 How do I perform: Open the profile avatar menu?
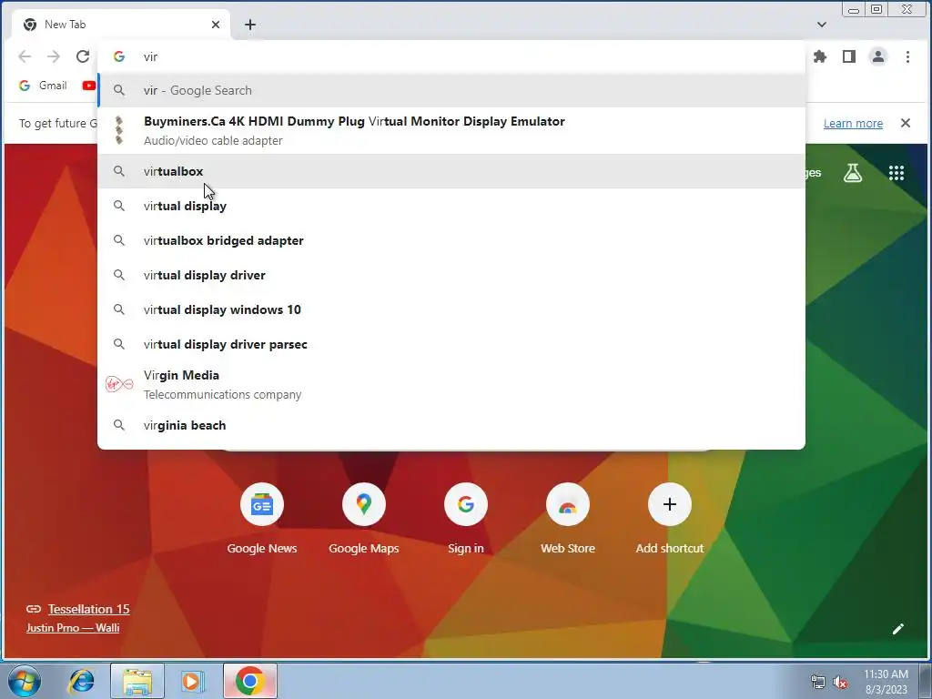click(x=878, y=56)
